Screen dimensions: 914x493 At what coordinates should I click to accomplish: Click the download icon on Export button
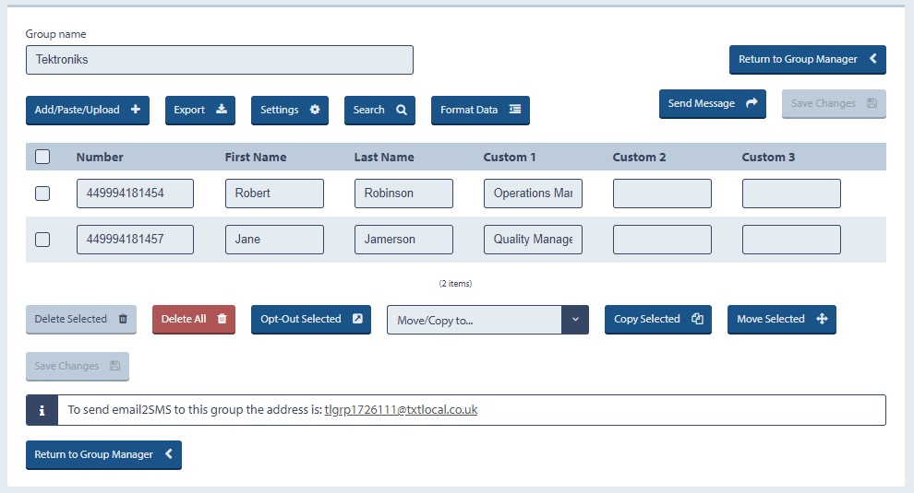pos(222,110)
